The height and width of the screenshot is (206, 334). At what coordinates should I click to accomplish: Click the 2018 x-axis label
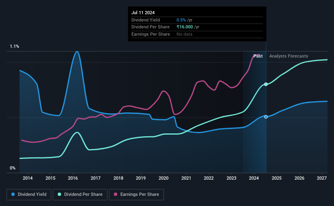(118, 178)
